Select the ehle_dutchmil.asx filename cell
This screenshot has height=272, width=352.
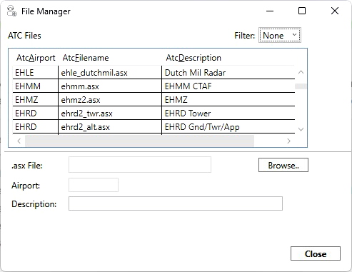(110, 73)
